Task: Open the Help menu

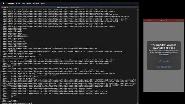Action: (43, 3)
